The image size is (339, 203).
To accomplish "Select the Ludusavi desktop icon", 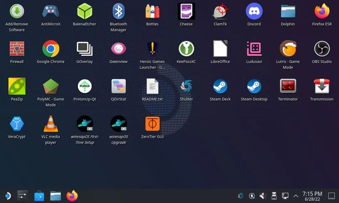I will [x=254, y=48].
